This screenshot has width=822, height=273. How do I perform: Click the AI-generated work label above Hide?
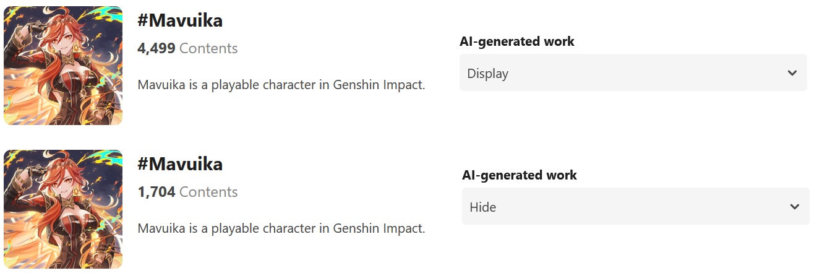520,175
